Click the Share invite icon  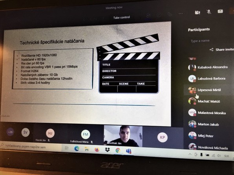[x=211, y=50]
